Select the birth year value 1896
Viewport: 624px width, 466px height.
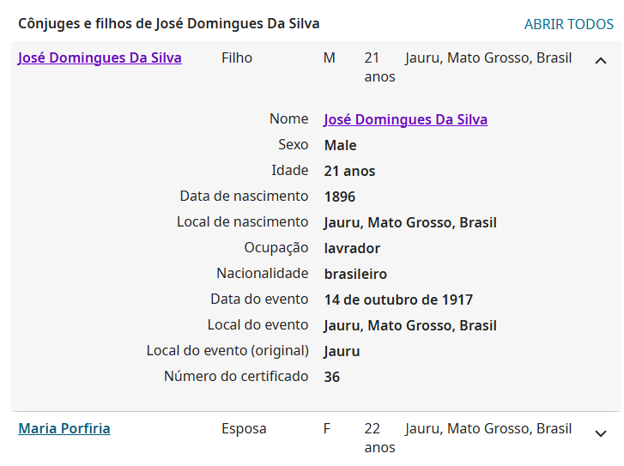pyautogui.click(x=340, y=197)
